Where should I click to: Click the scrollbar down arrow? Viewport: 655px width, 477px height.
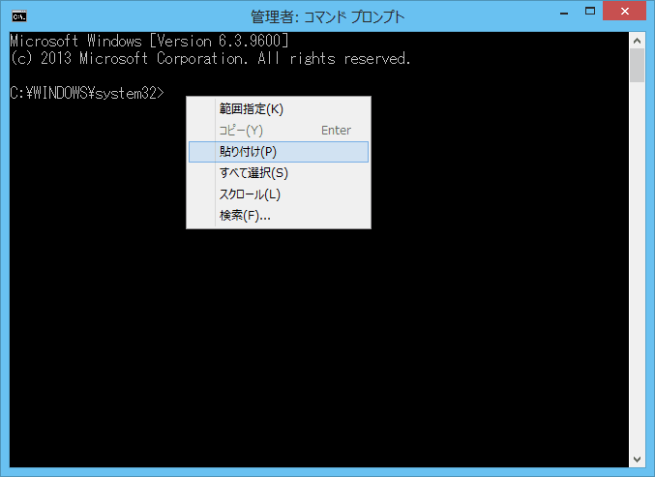pyautogui.click(x=637, y=460)
